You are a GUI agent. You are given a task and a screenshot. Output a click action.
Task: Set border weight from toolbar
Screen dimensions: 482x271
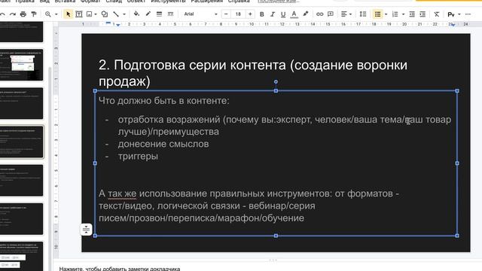click(159, 14)
